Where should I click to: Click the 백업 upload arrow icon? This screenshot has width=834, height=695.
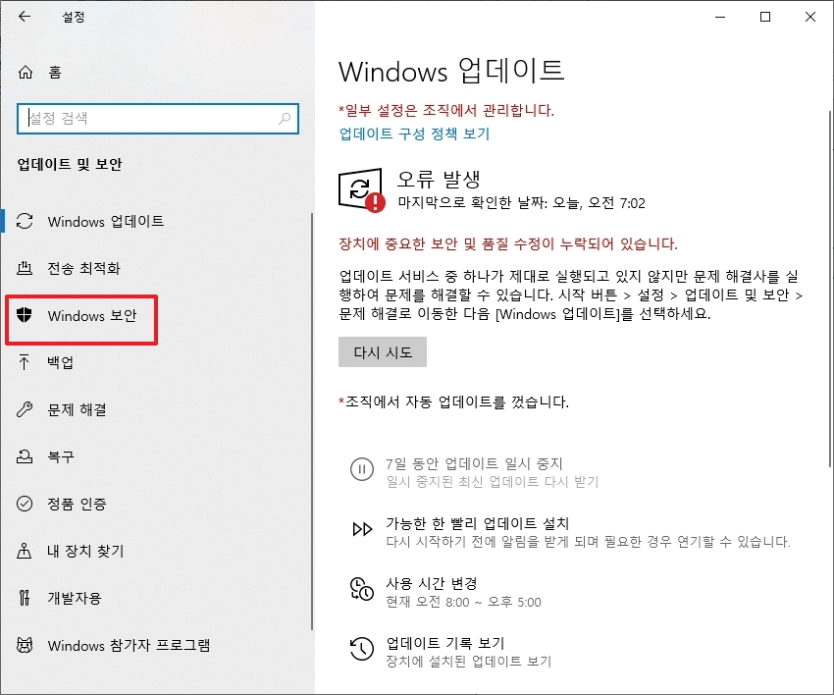[x=24, y=362]
